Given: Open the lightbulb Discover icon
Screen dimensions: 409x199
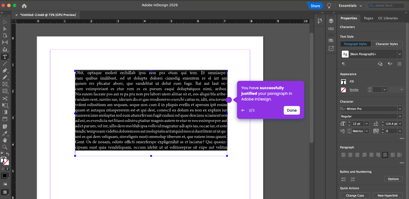Looking at the screenshot, I should point(329,6).
